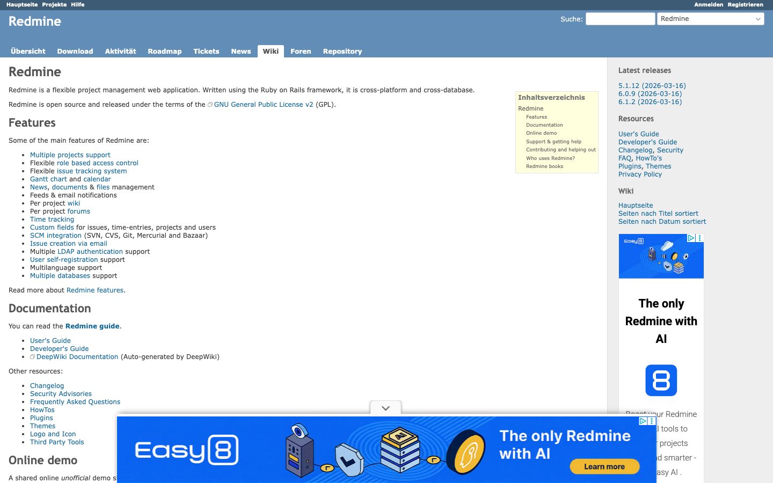Click Seiten nach Datum sortiert
Screen dimensions: 773x483
click(662, 222)
